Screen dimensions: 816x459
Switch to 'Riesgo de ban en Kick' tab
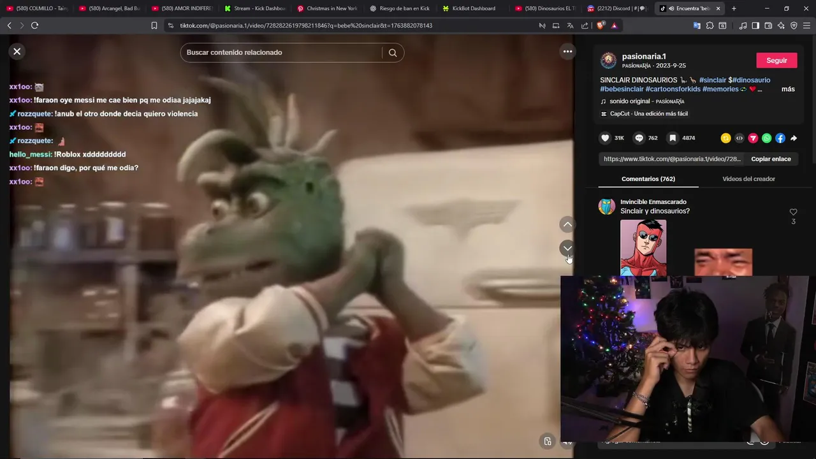[x=400, y=8]
